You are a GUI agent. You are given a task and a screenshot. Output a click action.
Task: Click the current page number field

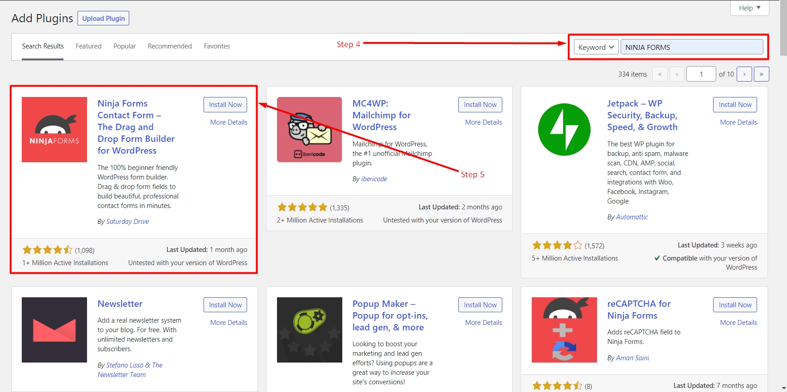701,74
